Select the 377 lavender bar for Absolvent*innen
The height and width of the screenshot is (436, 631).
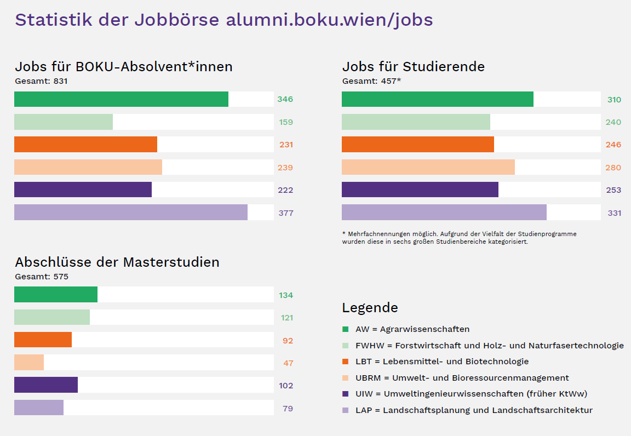click(x=131, y=212)
